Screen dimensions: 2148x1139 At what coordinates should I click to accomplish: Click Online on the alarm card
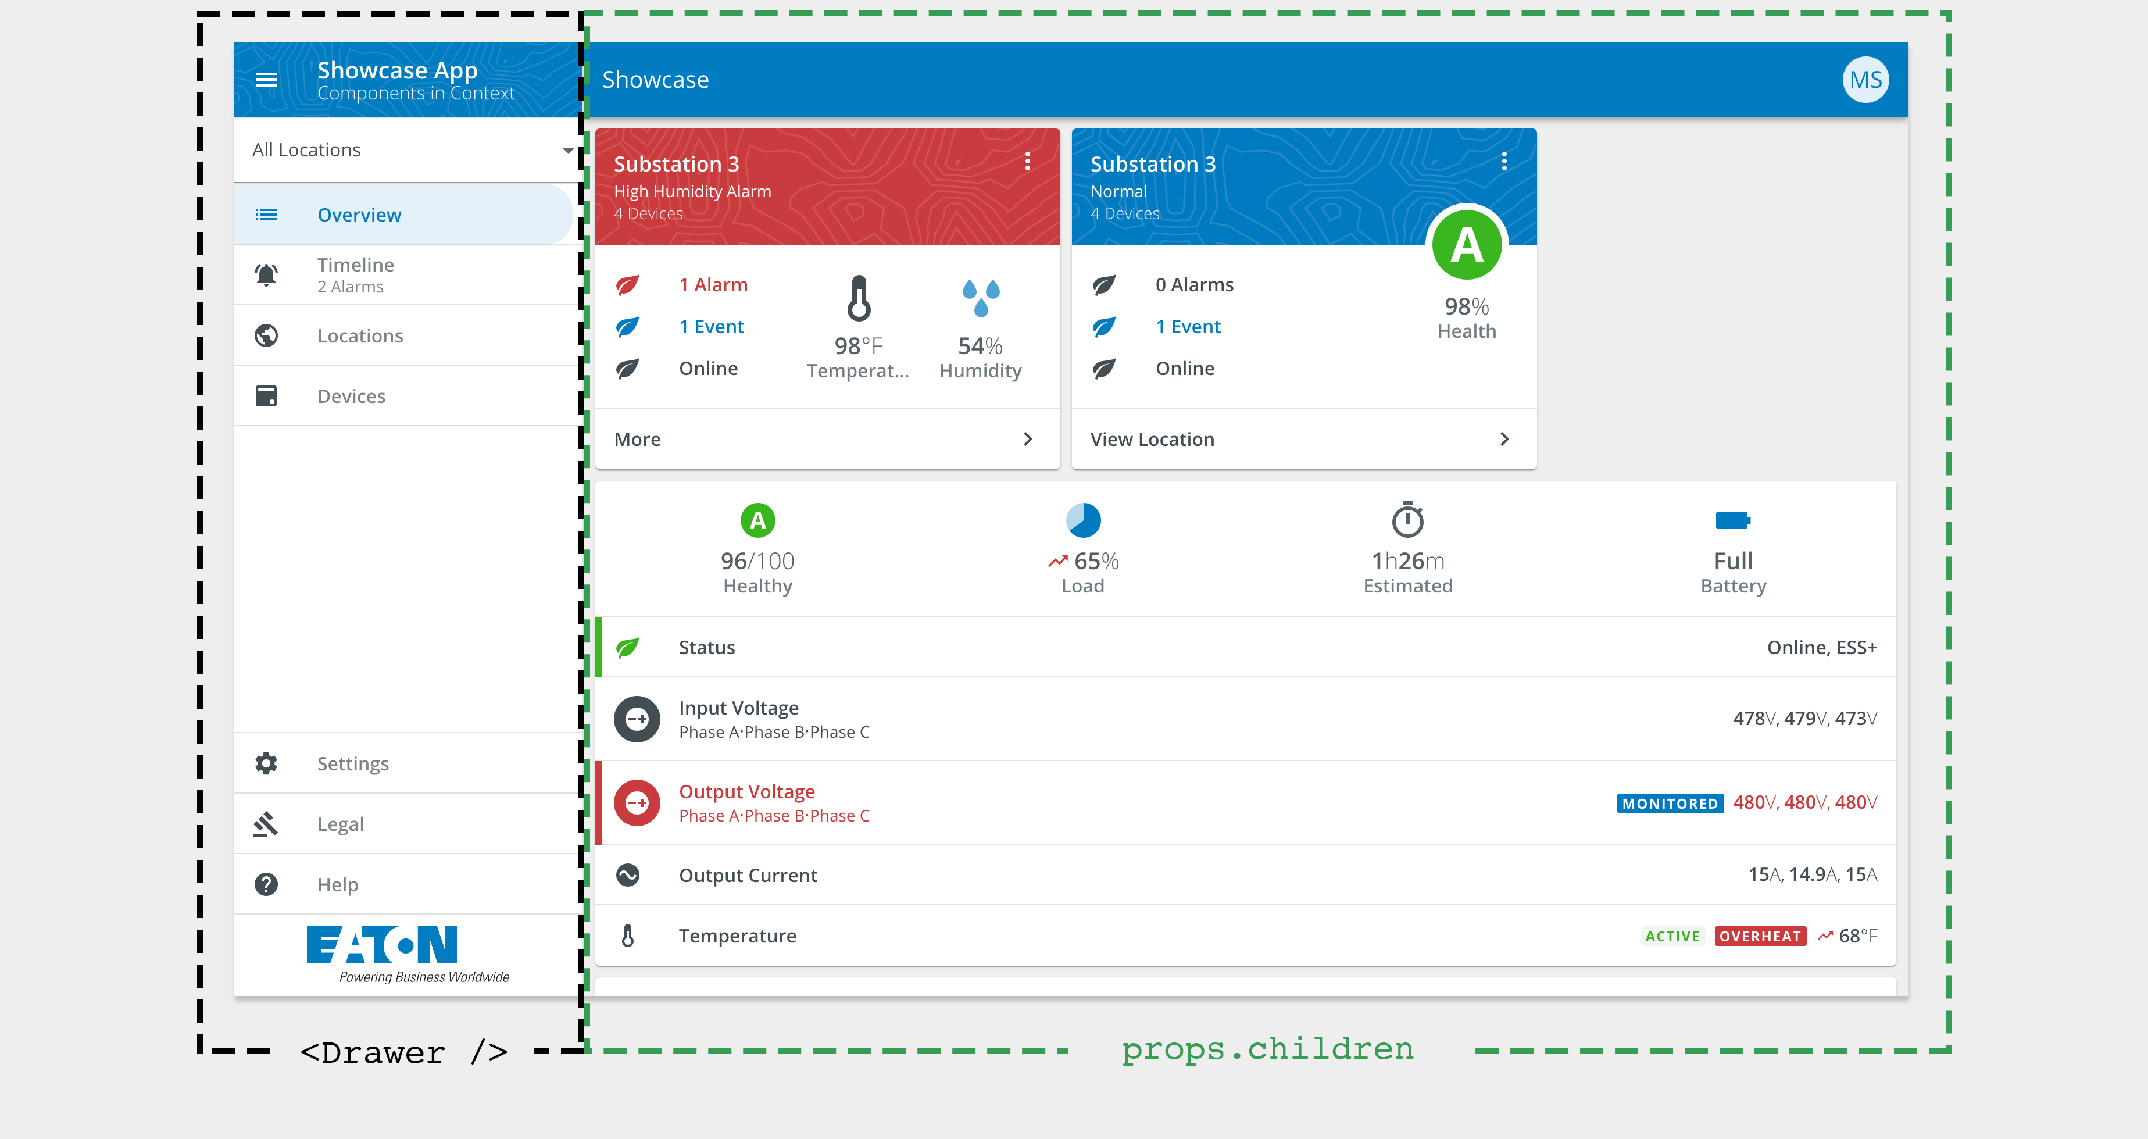click(x=708, y=369)
